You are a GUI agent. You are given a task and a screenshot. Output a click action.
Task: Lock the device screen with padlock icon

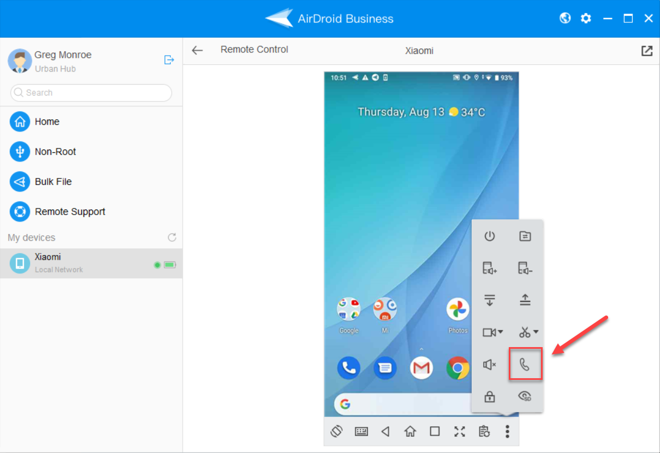(490, 396)
